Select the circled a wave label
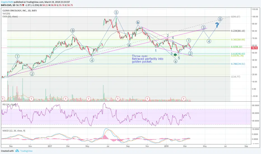Screen dimensions: 261x154 [129, 45]
